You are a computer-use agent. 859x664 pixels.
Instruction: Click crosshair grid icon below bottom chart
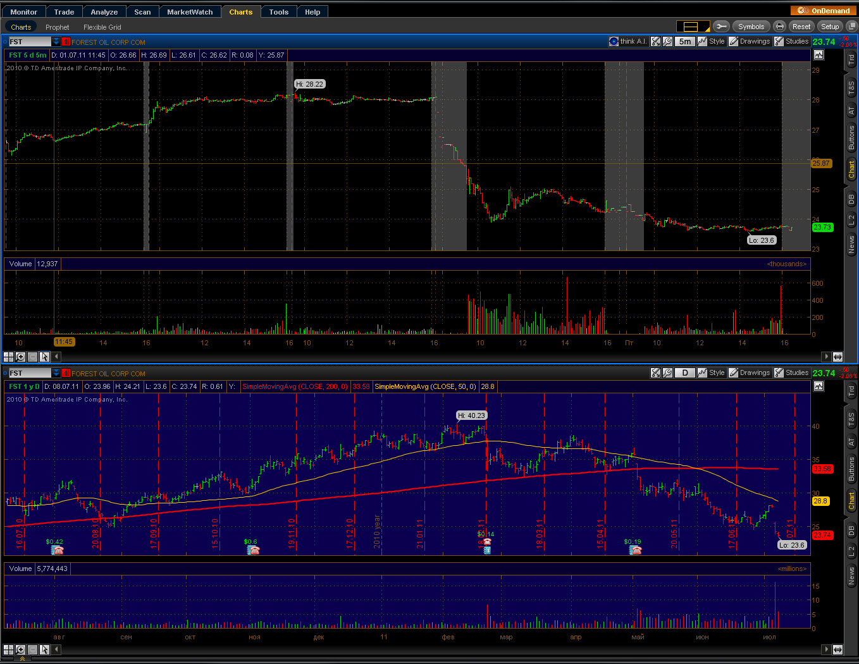click(x=9, y=649)
